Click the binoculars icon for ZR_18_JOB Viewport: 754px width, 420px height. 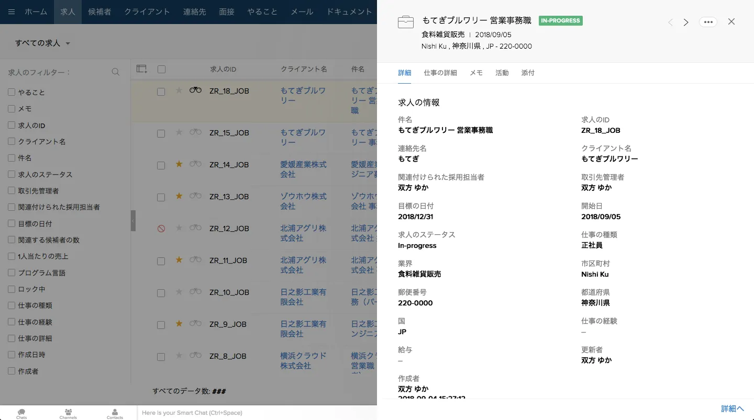click(x=195, y=90)
